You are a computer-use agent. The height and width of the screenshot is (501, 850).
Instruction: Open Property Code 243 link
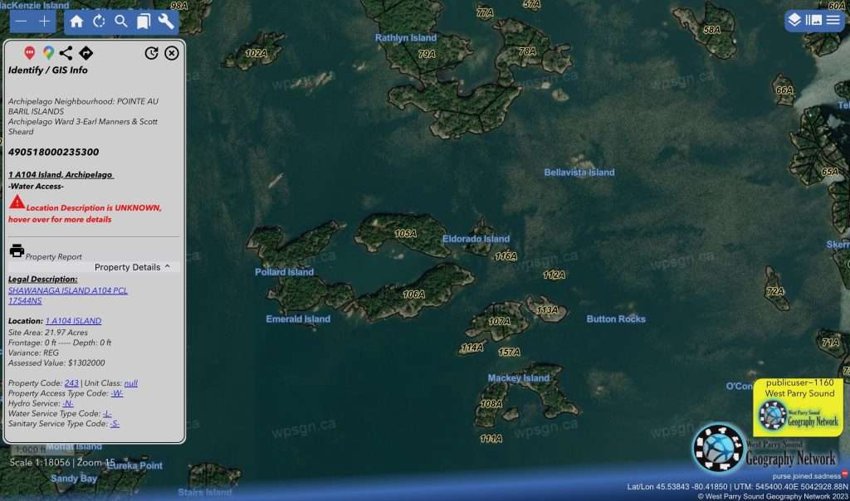coord(71,383)
